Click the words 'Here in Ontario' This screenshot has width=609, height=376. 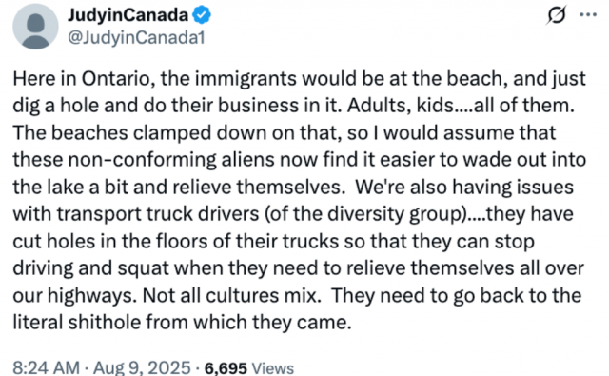point(82,79)
